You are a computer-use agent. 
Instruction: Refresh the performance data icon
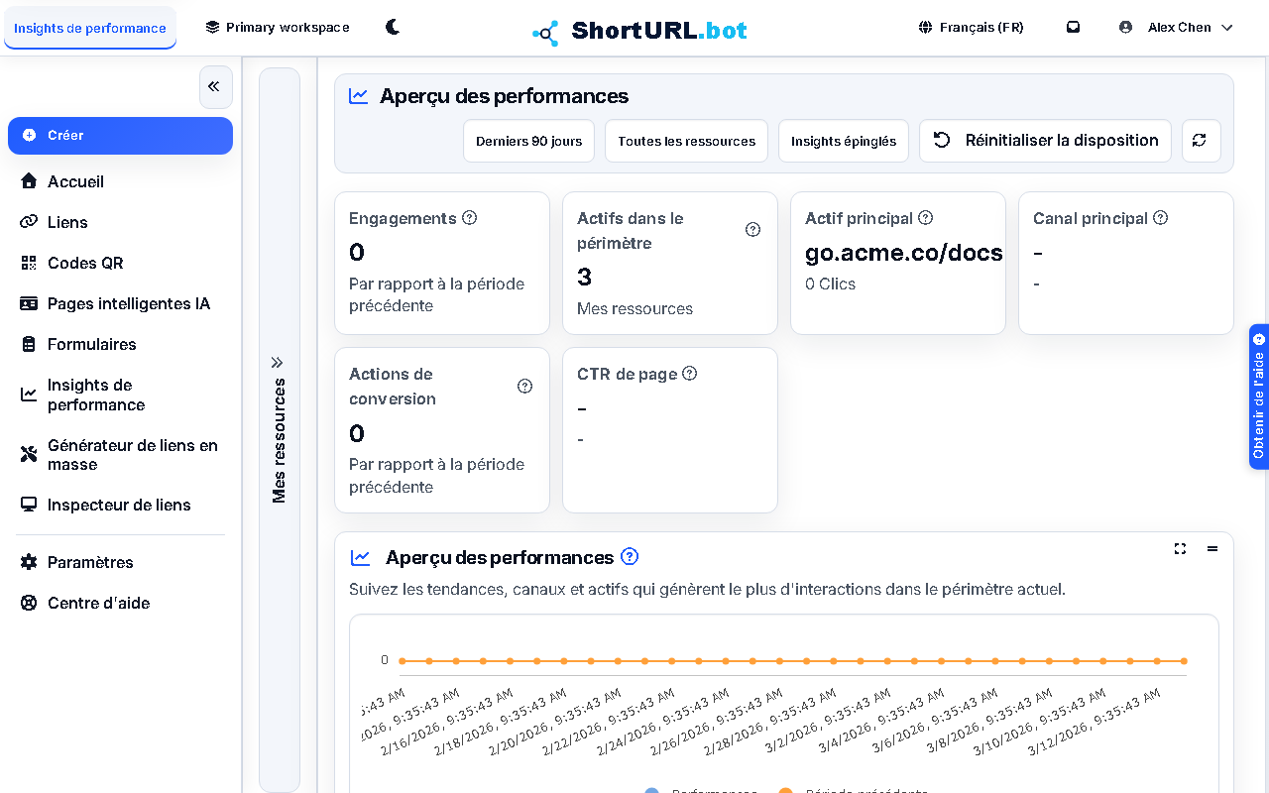click(x=1201, y=141)
